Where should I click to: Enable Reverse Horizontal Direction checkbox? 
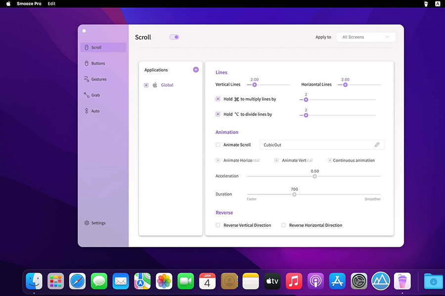[283, 225]
